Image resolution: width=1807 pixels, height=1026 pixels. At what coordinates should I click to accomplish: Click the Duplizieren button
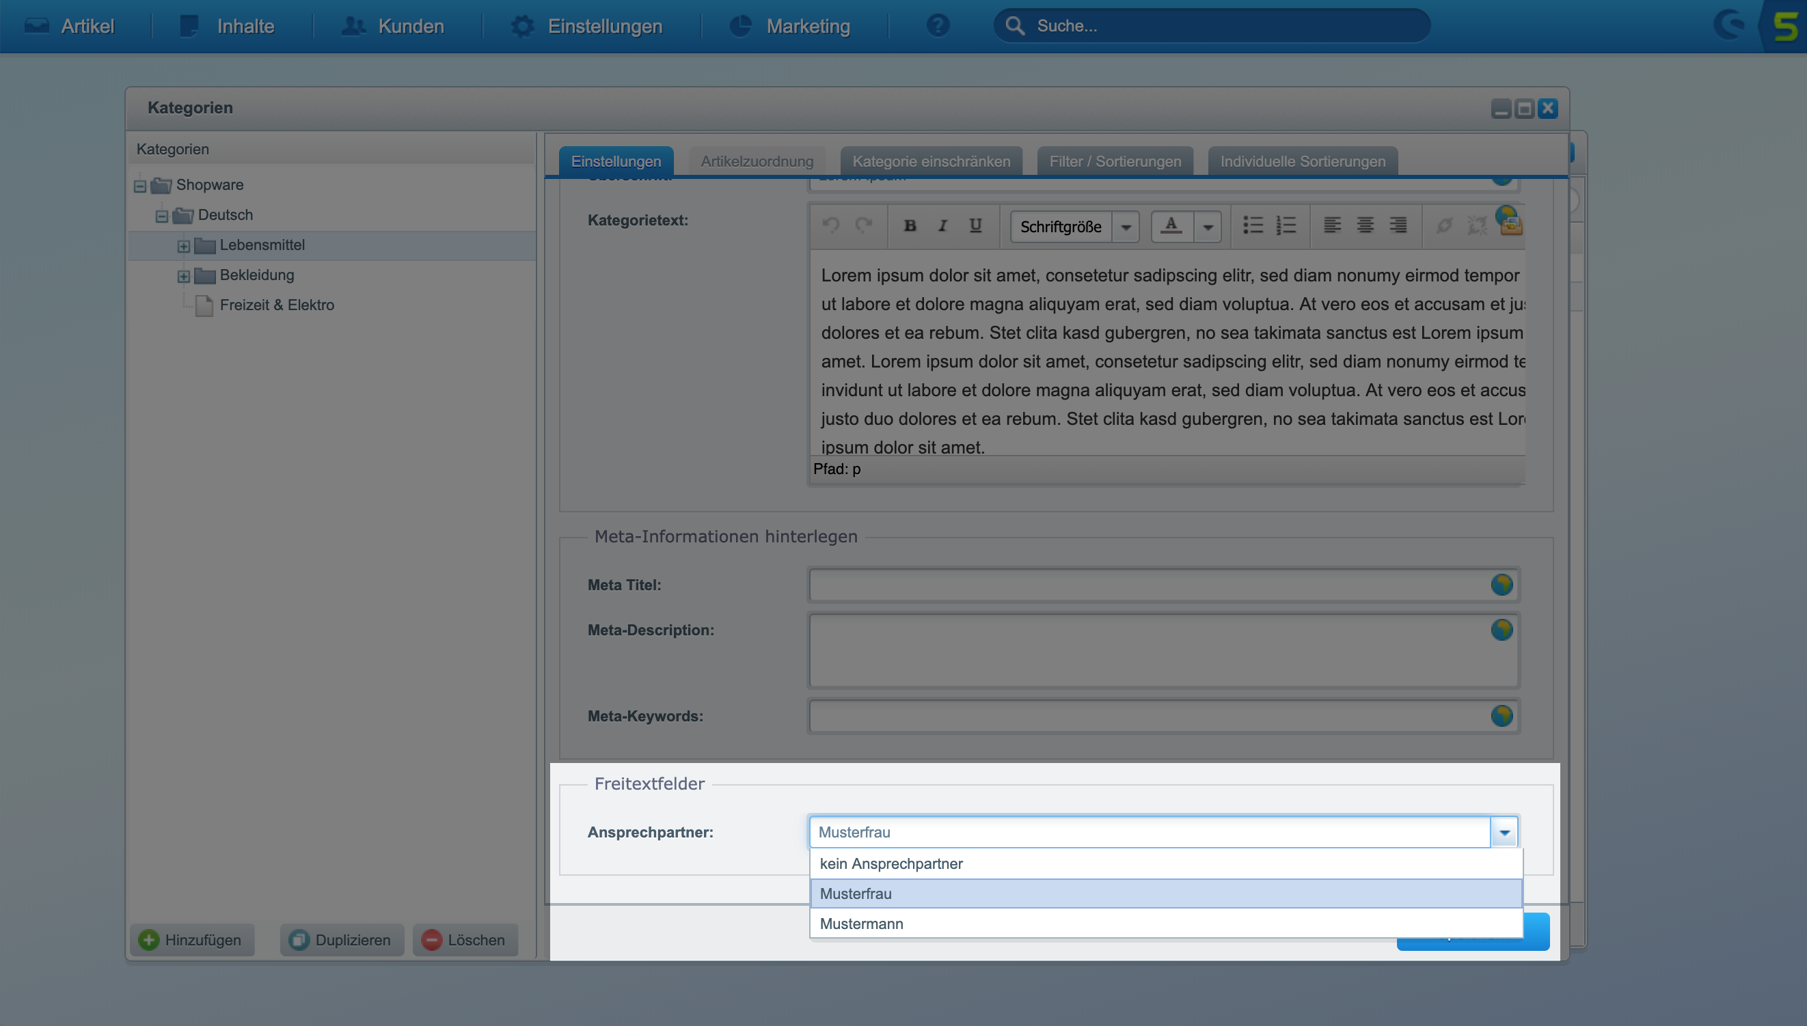coord(341,940)
